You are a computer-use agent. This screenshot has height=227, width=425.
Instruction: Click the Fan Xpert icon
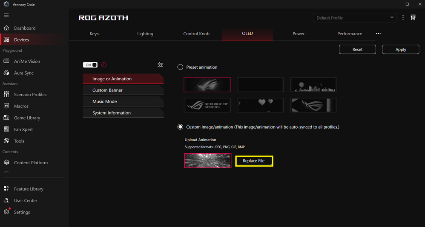[x=6, y=129]
